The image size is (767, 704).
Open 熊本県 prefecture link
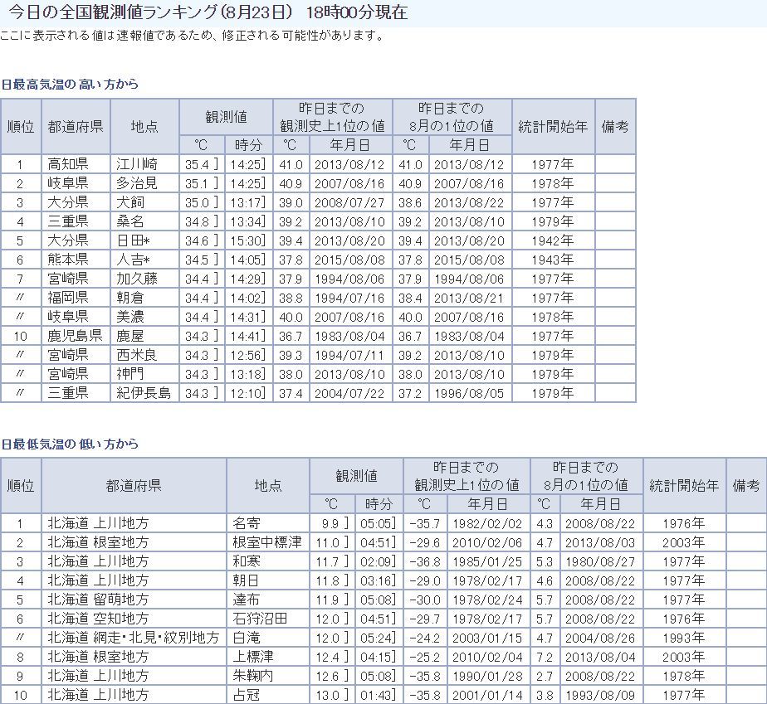click(x=67, y=260)
